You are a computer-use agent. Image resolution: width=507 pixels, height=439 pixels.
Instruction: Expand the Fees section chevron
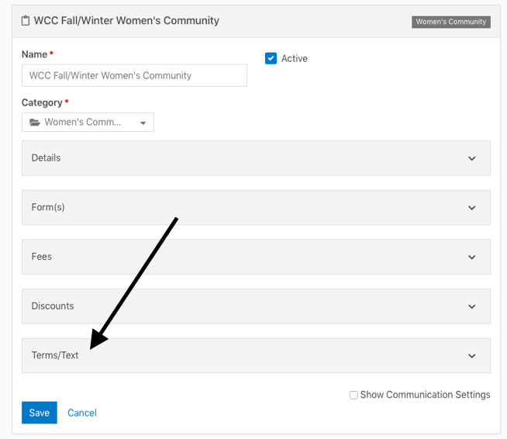(472, 258)
